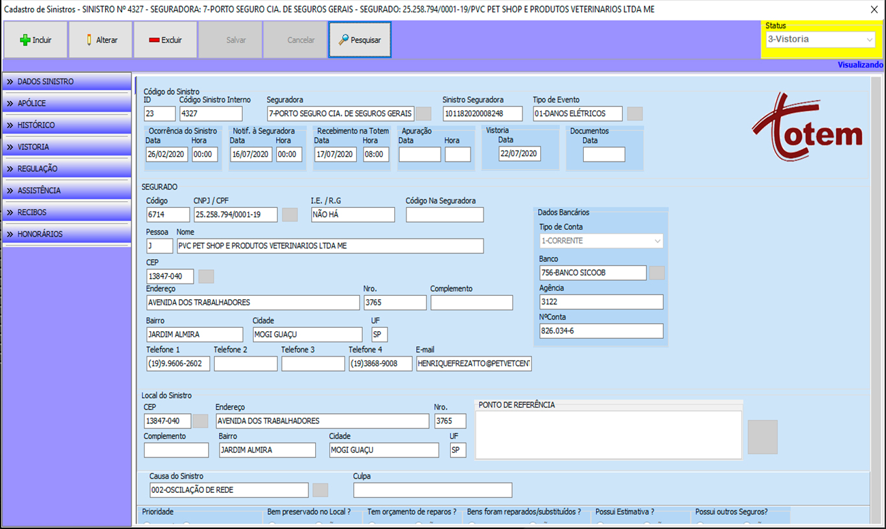Click the Alterar pencil button
Screen dimensions: 886x529
tap(100, 40)
